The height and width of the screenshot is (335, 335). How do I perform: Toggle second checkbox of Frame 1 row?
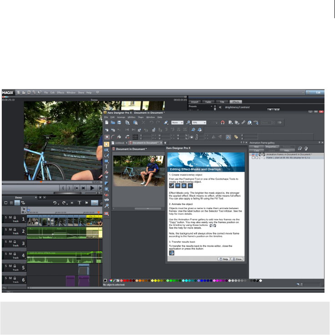tap(257, 158)
